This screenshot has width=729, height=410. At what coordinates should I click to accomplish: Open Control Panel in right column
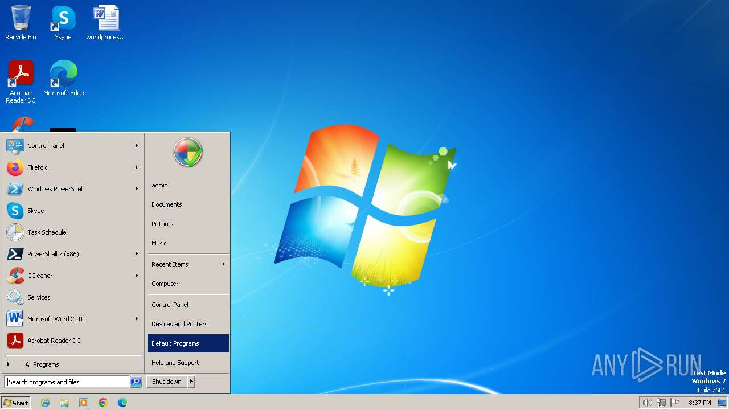coord(188,305)
